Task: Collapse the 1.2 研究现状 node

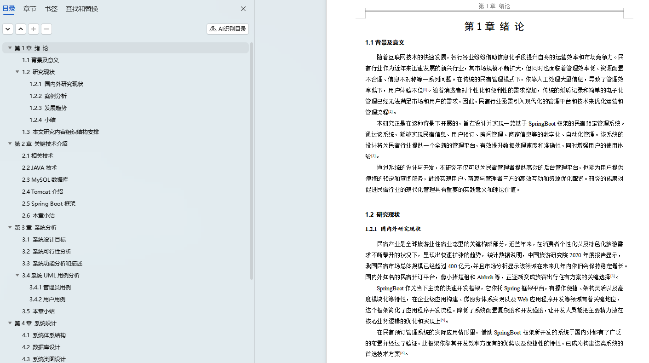Action: click(17, 72)
